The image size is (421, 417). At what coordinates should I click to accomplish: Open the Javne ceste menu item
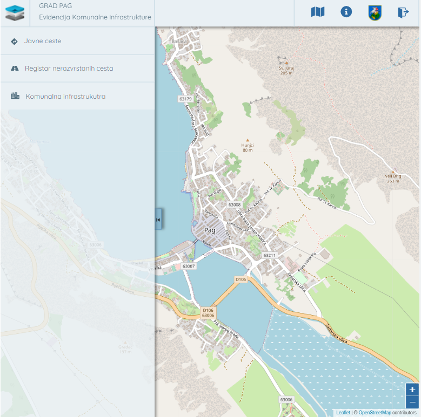pos(78,41)
